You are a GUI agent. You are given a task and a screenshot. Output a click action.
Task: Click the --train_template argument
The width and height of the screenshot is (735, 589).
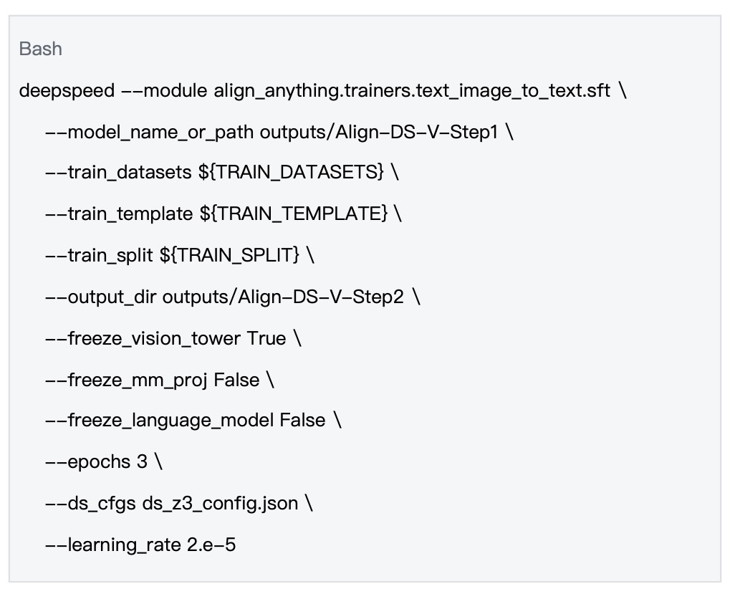(x=119, y=214)
